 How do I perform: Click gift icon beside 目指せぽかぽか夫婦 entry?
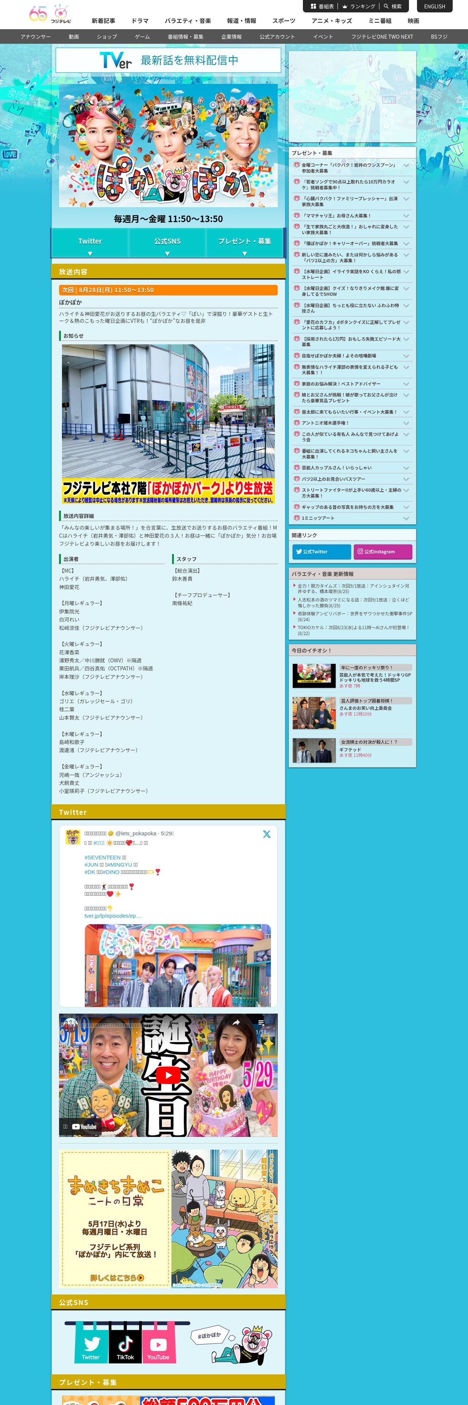pyautogui.click(x=296, y=355)
